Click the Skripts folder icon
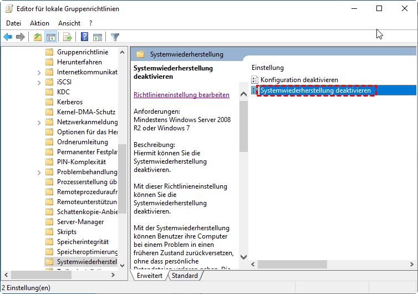Screen dimensions: 418x294 pyautogui.click(x=49, y=232)
